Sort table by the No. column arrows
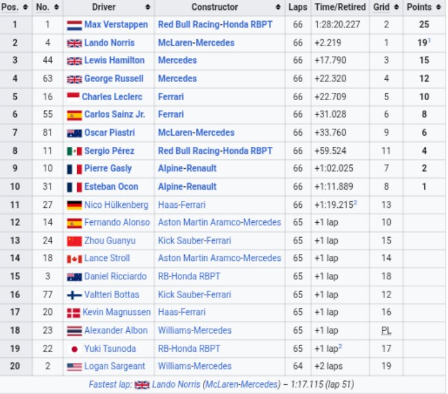This screenshot has height=394, width=448. click(x=57, y=7)
